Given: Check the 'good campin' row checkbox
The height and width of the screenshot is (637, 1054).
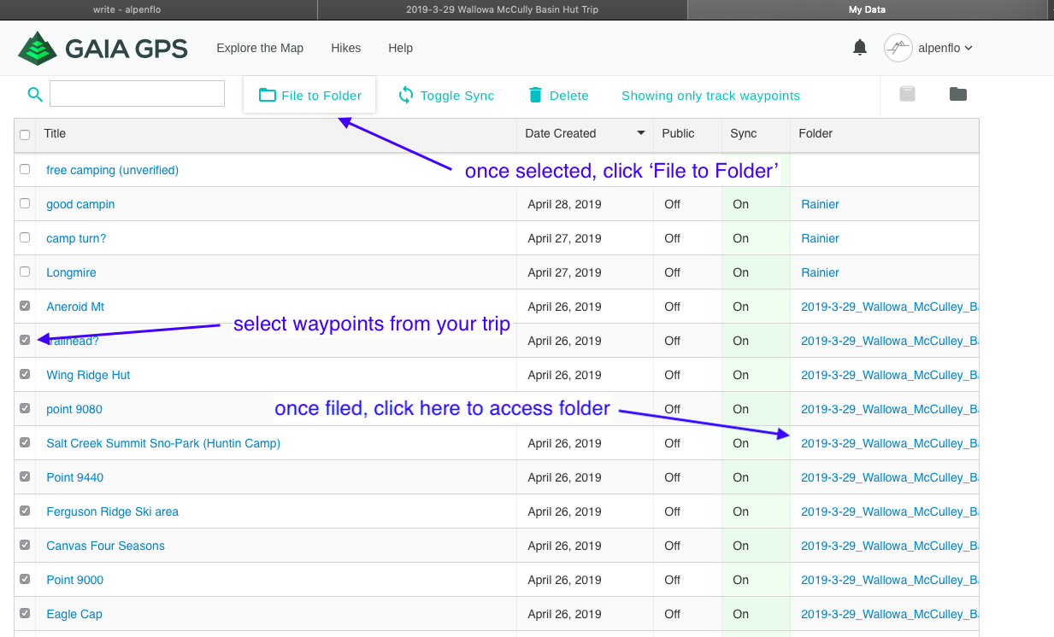Looking at the screenshot, I should [25, 203].
